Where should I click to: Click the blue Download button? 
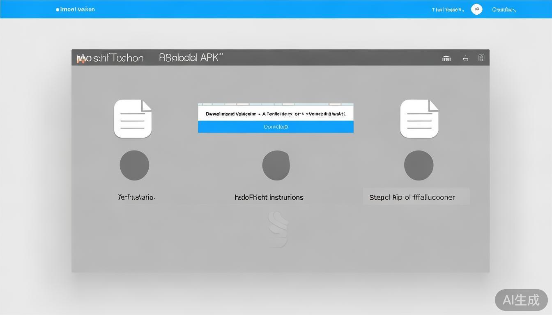[276, 127]
